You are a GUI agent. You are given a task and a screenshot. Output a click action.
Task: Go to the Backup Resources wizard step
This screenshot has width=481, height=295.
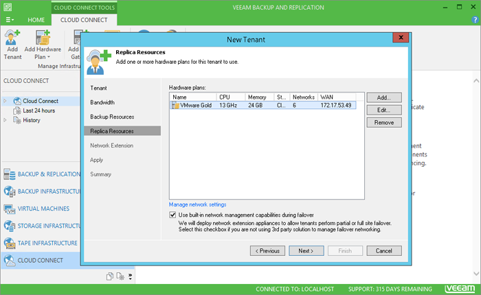[x=112, y=117]
